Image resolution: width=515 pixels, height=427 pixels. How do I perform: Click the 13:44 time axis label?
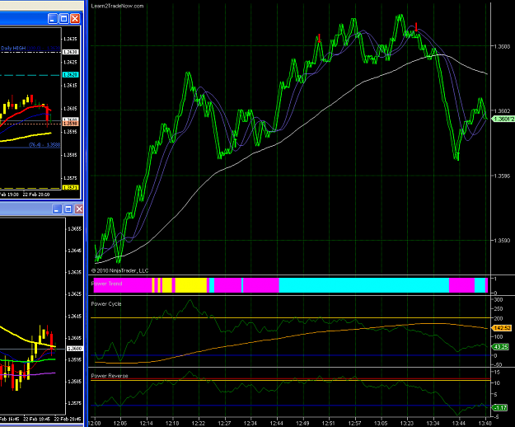coord(459,423)
